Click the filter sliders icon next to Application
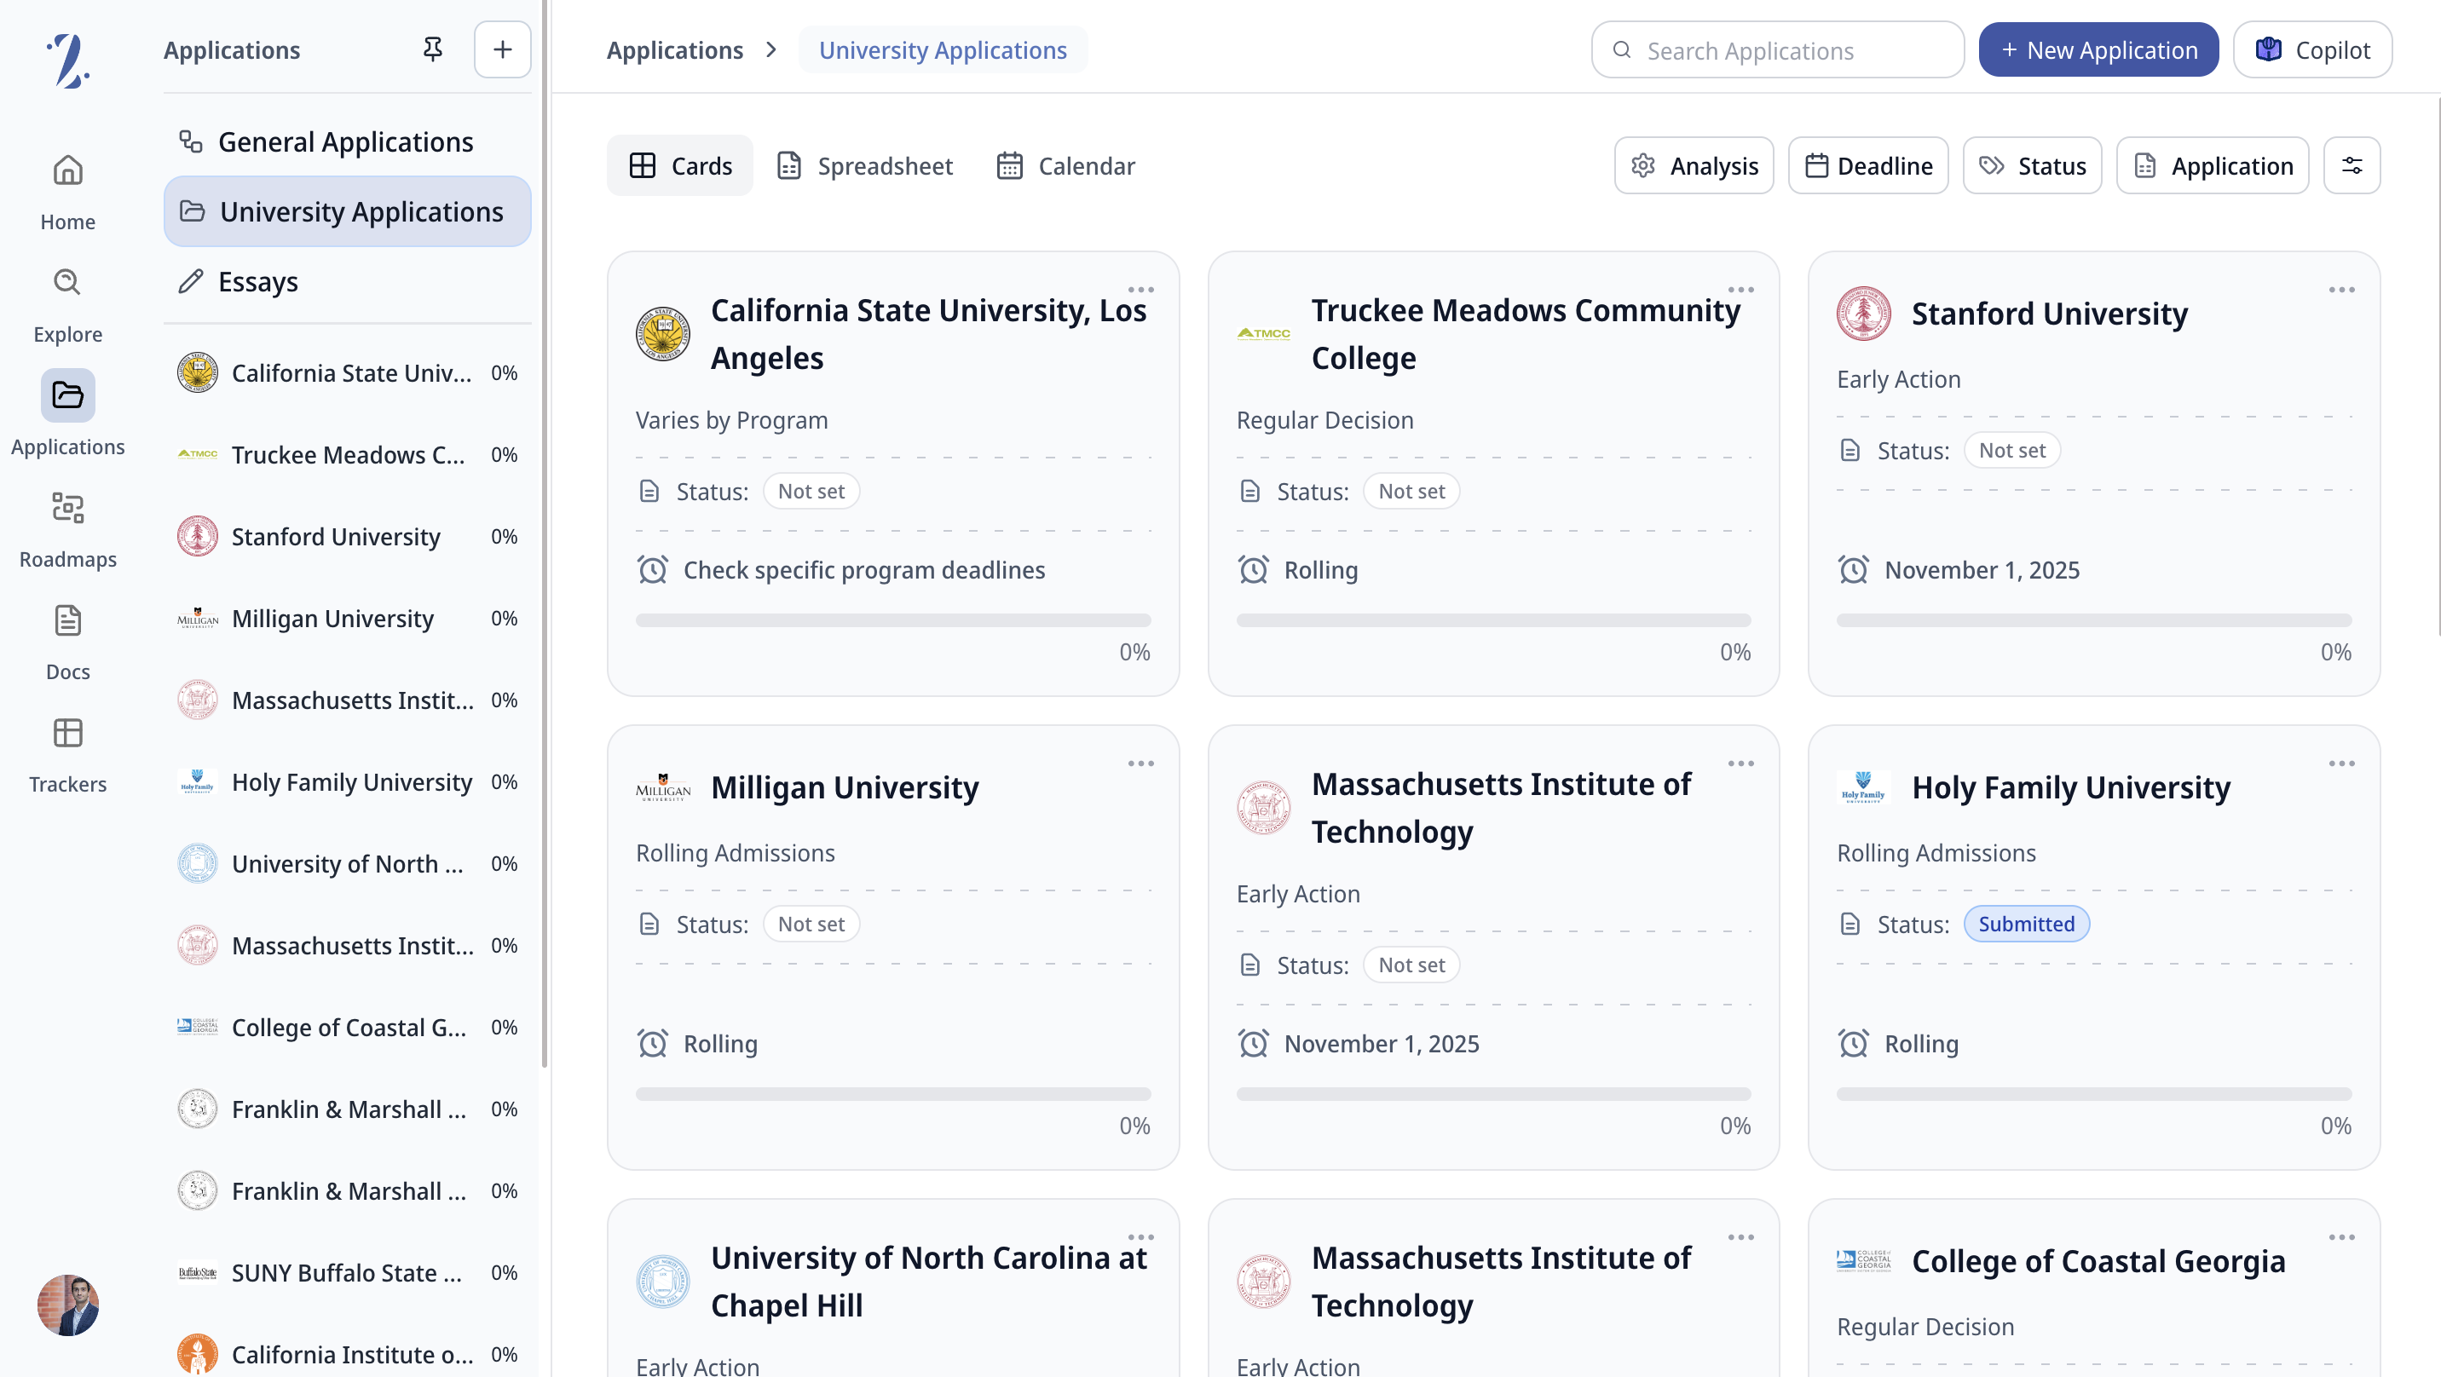 (x=2351, y=166)
